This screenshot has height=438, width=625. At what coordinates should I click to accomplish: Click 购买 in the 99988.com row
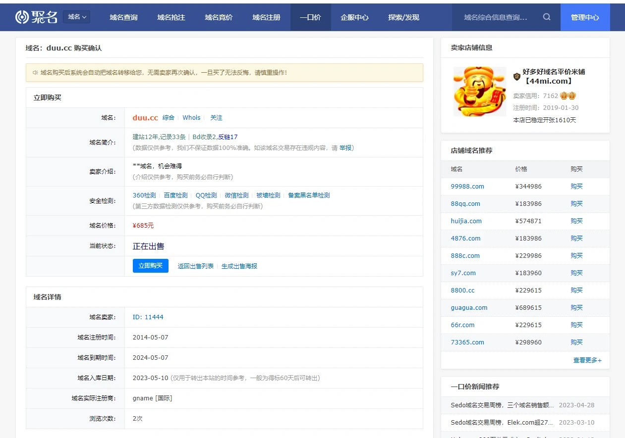576,187
